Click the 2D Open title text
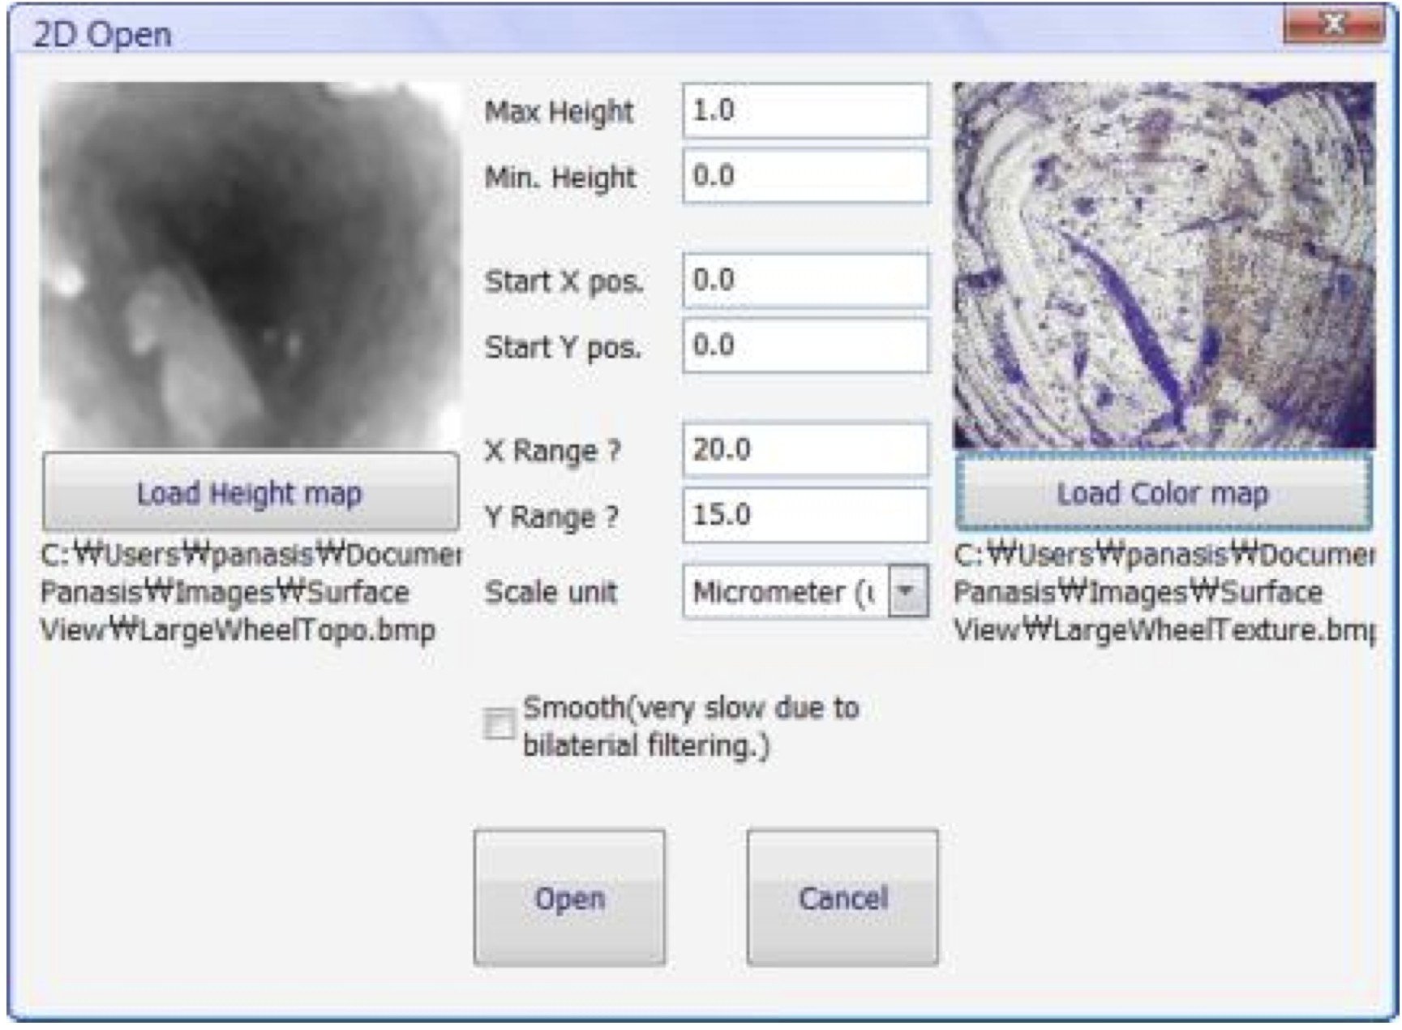1402x1030 pixels. click(x=102, y=35)
